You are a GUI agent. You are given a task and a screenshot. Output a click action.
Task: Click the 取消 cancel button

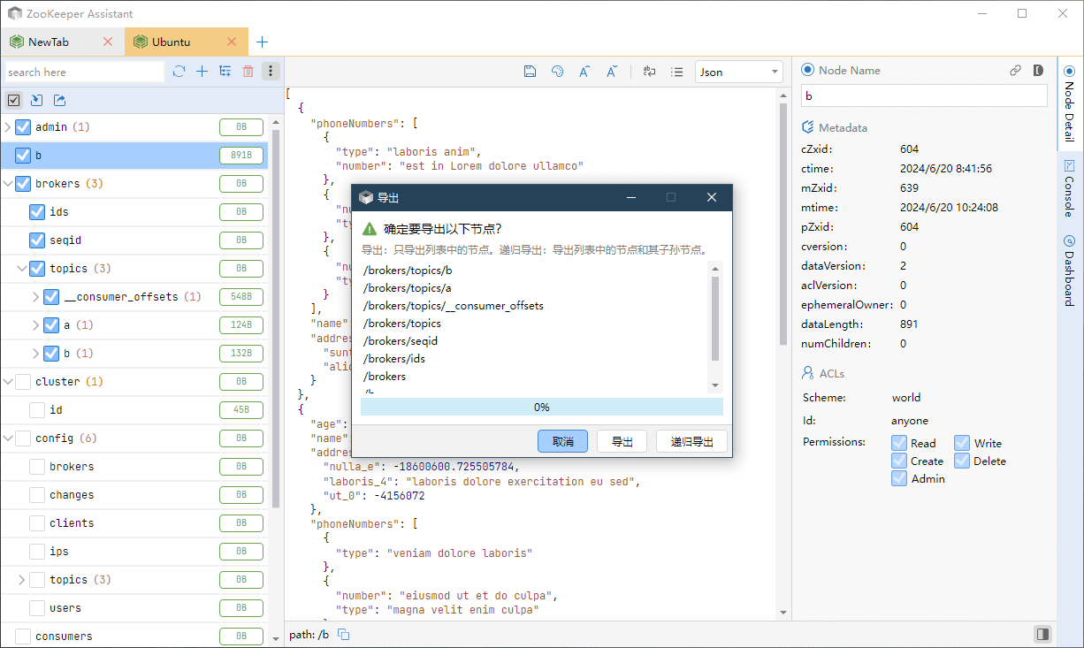(x=562, y=441)
